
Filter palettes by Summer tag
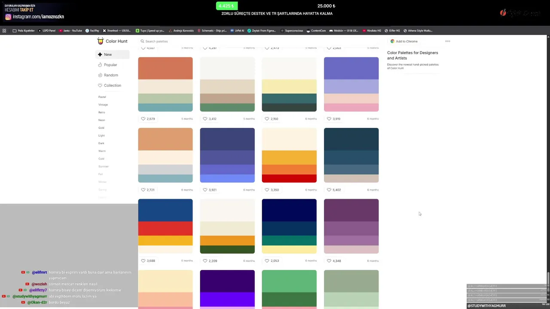(104, 167)
